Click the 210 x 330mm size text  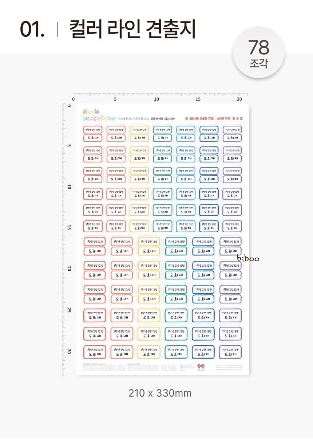pos(160,393)
